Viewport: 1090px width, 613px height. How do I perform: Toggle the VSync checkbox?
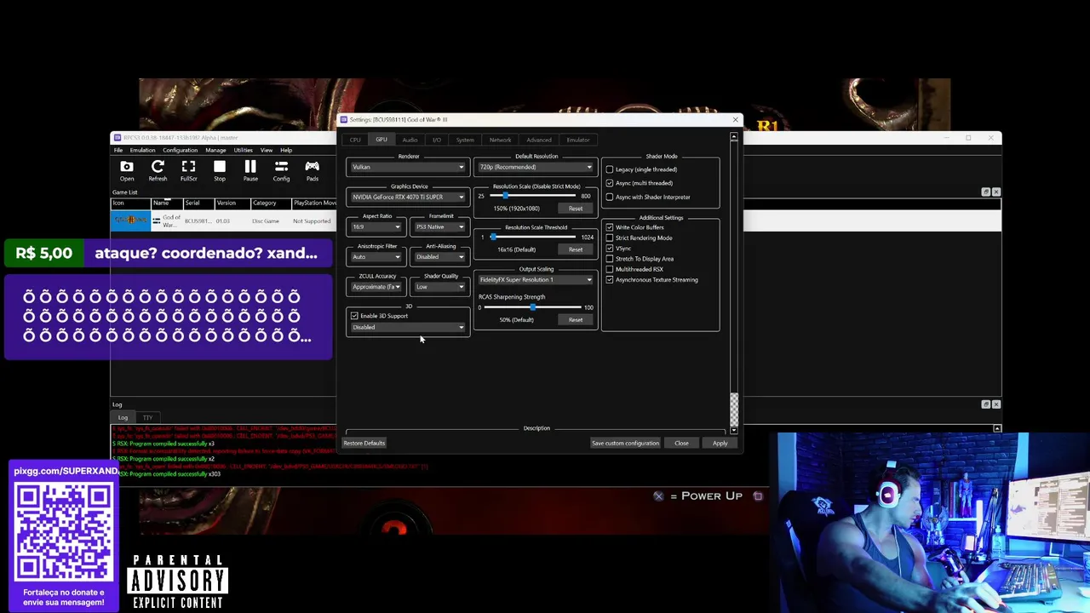[610, 248]
